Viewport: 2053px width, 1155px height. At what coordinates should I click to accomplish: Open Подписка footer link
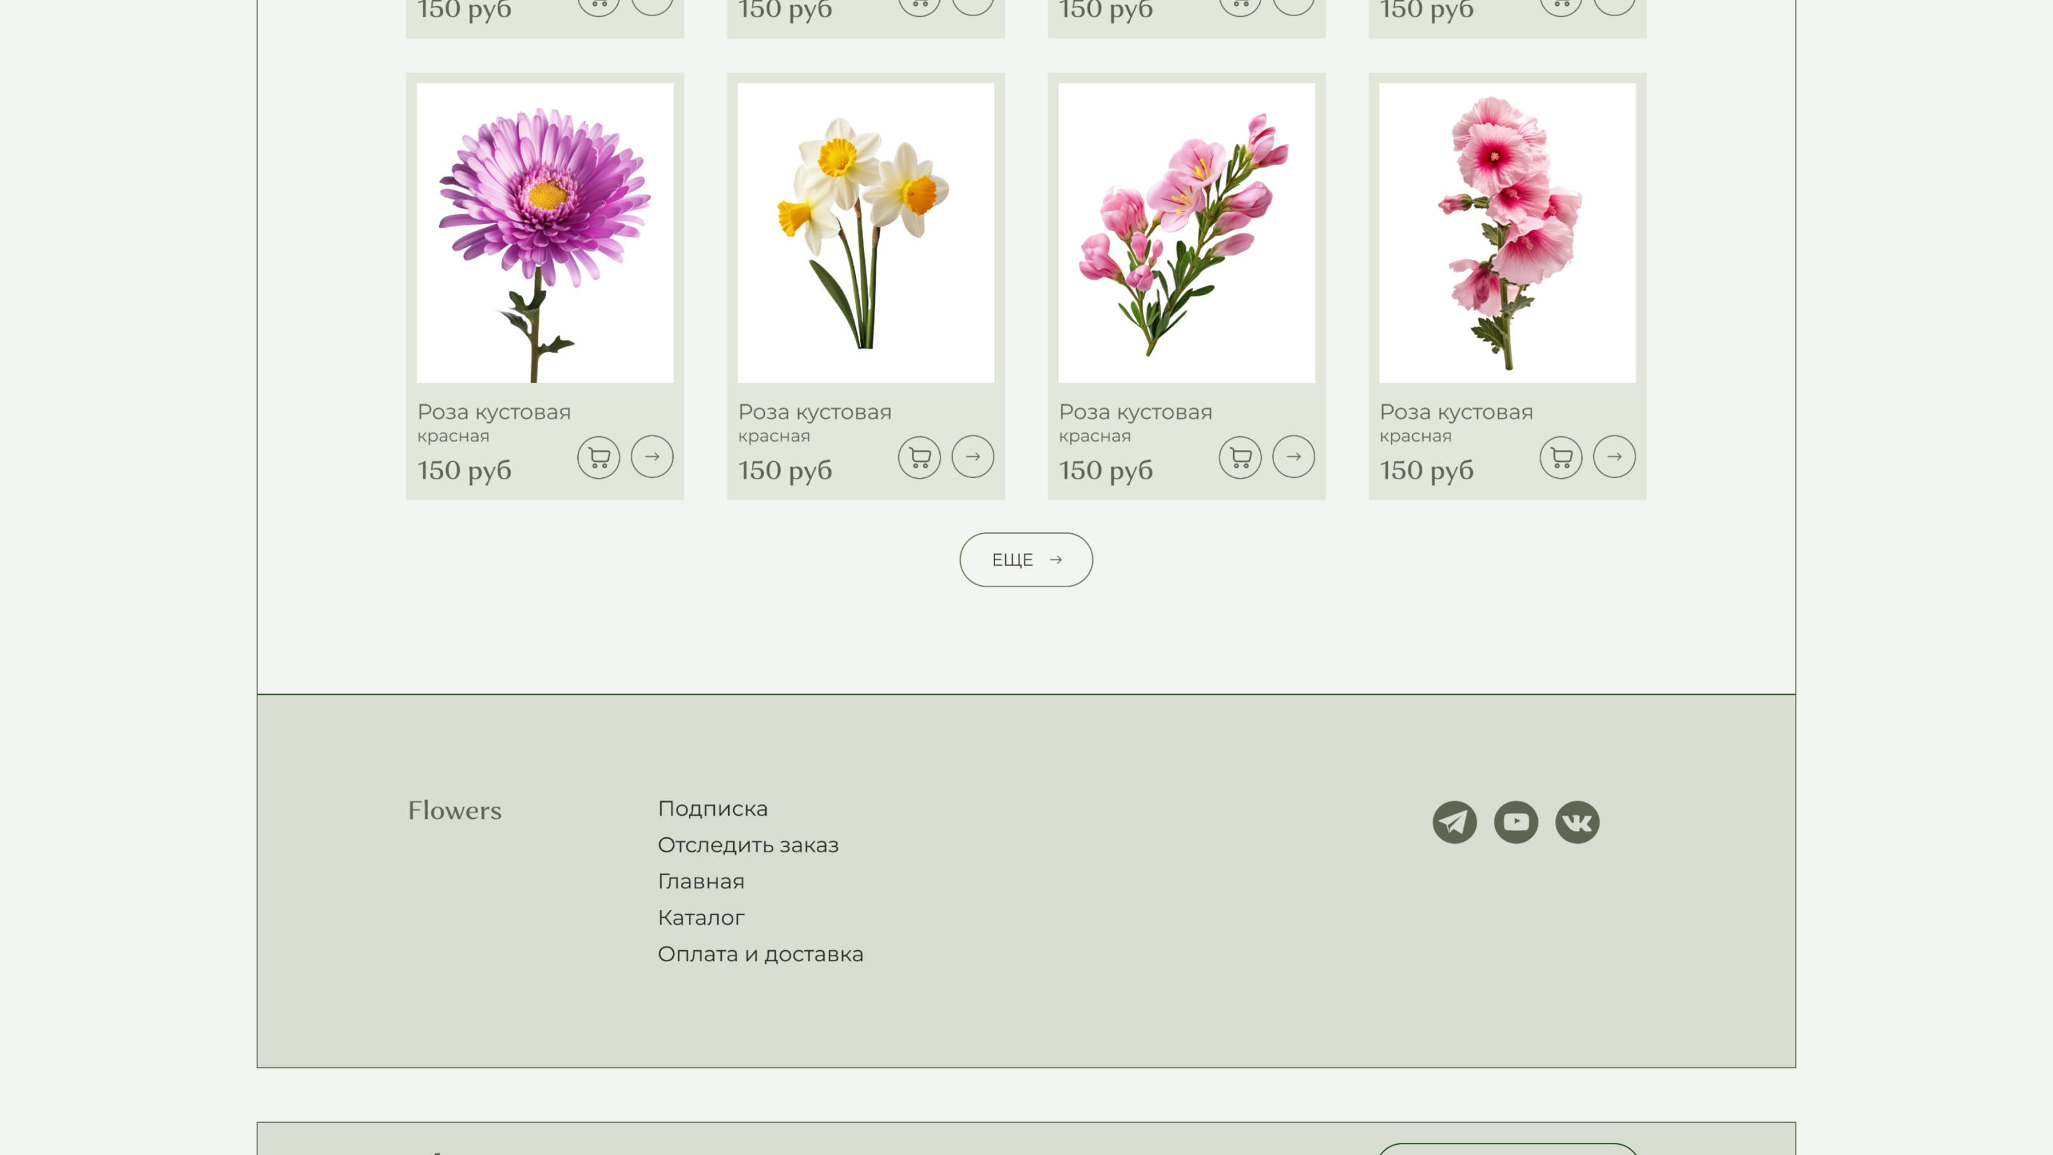point(713,809)
